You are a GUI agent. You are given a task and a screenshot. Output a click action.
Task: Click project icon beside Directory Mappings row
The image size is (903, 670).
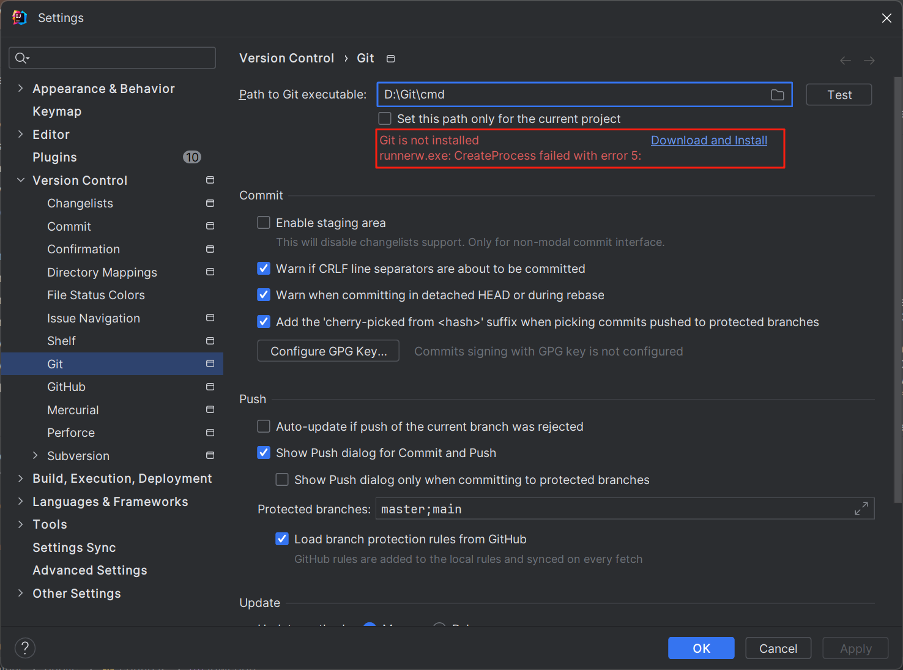(x=210, y=272)
